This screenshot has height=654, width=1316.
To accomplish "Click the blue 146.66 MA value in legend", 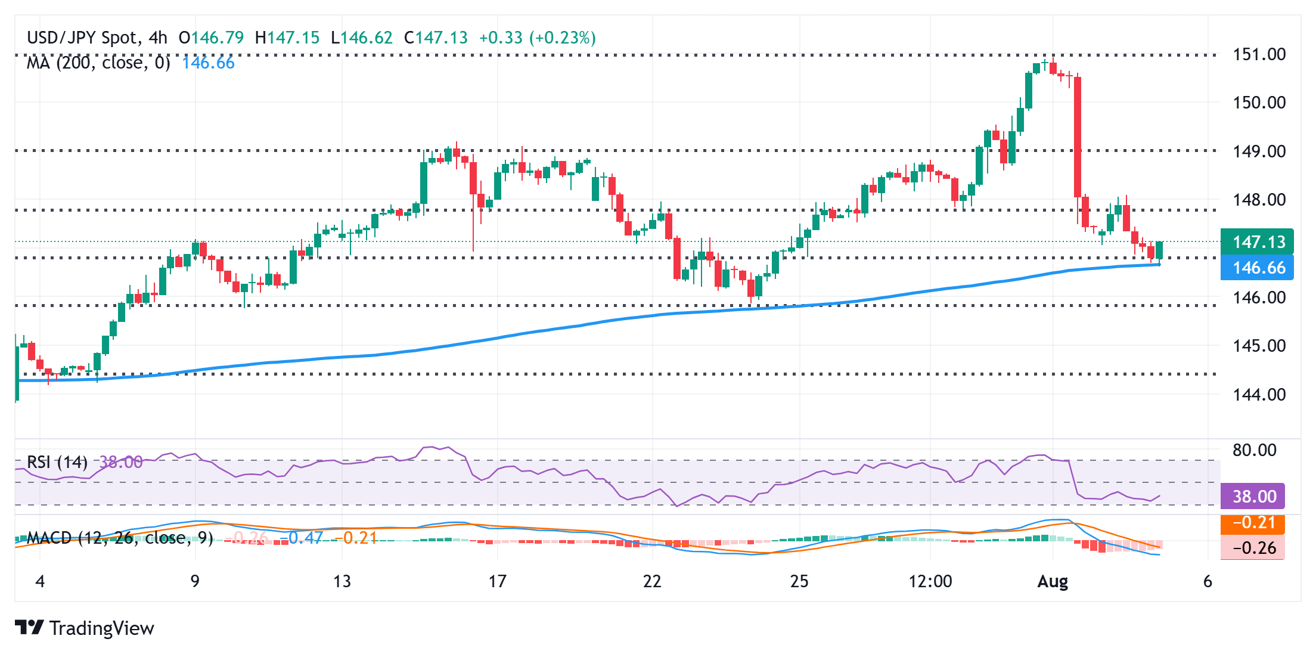I will (208, 63).
